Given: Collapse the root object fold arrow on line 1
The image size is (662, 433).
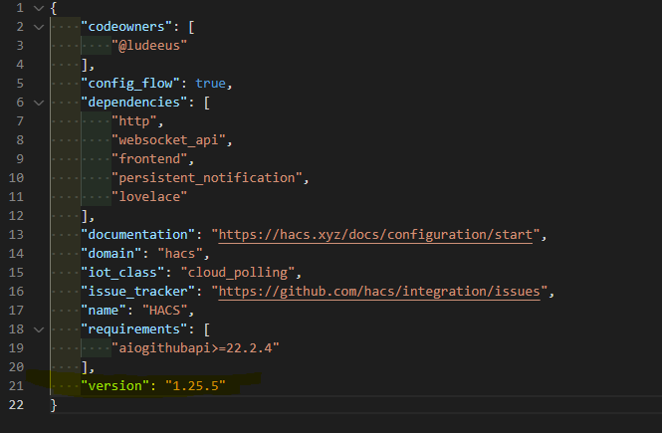Looking at the screenshot, I should (x=39, y=8).
